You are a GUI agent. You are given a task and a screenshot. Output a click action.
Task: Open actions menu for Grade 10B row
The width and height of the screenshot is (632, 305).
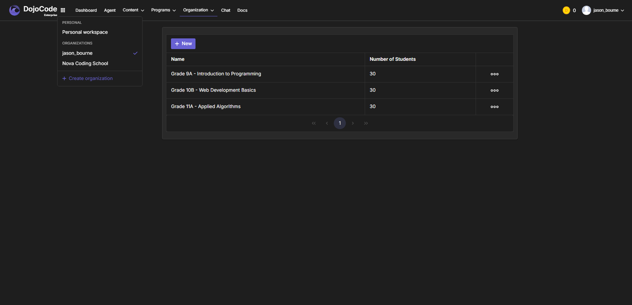494,90
